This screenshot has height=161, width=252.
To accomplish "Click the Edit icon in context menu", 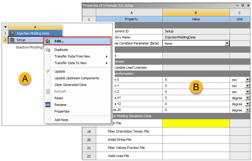I will [48, 41].
